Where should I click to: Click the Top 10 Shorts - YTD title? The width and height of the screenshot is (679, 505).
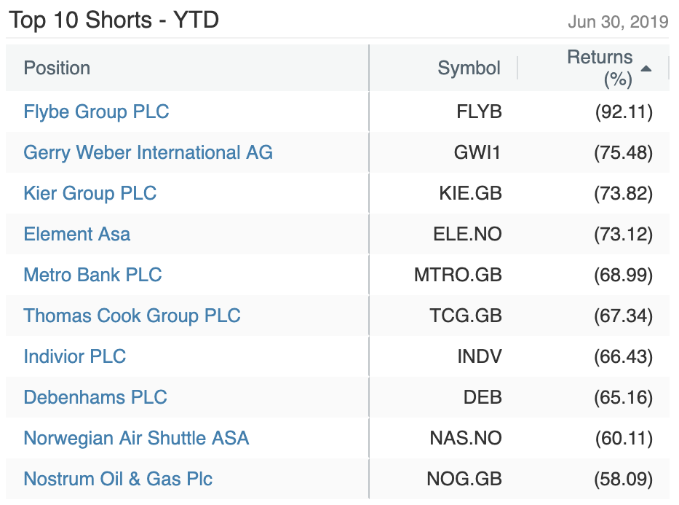[114, 20]
